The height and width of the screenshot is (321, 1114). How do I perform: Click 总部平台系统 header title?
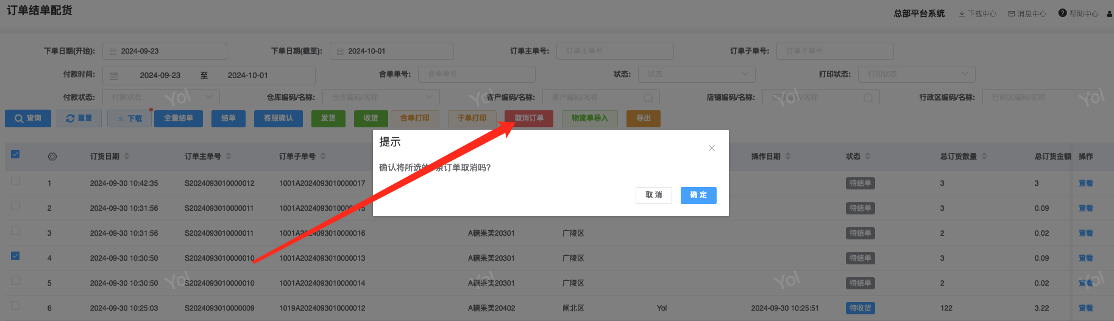pyautogui.click(x=919, y=13)
